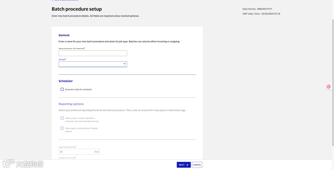Screen dimensions: 334x170
Task: Enable Generate script for scheduler checkbox
Action: (62, 89)
